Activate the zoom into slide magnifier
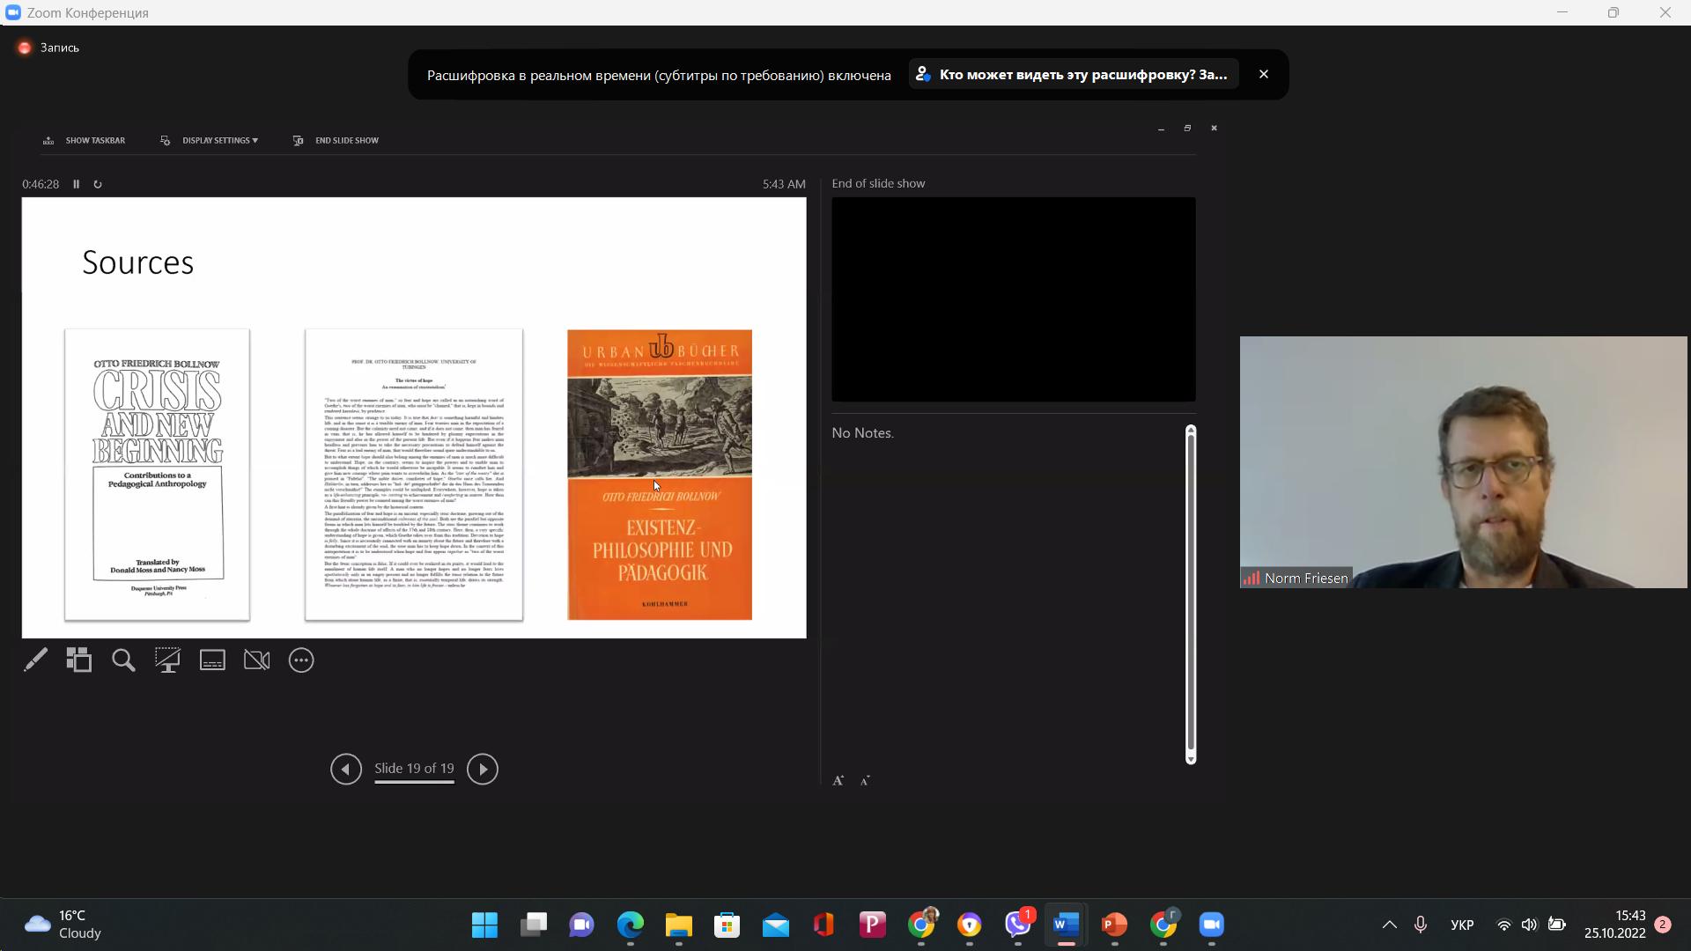1691x951 pixels. pyautogui.click(x=123, y=660)
